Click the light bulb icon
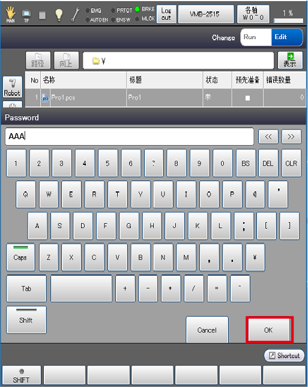The width and height of the screenshot is (308, 387). (x=59, y=14)
